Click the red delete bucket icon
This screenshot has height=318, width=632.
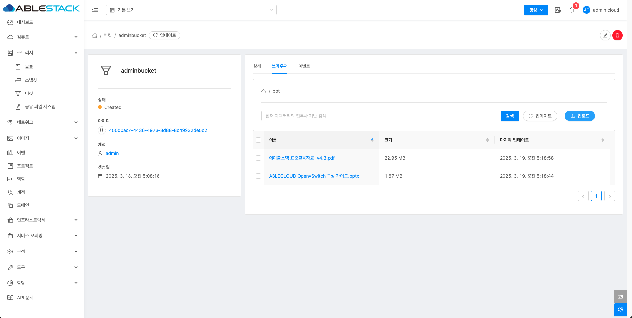pyautogui.click(x=617, y=35)
